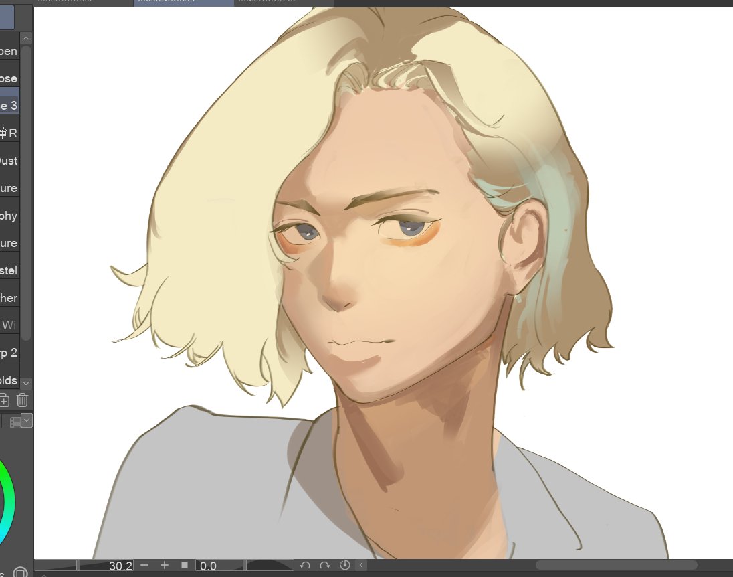Rotate the canvas right
The height and width of the screenshot is (577, 733).
[325, 566]
